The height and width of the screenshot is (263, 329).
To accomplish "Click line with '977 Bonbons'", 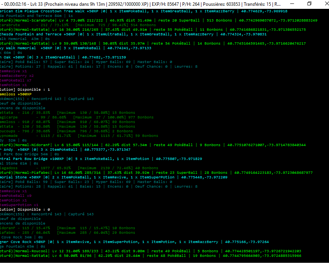I will pyautogui.click(x=77, y=117).
